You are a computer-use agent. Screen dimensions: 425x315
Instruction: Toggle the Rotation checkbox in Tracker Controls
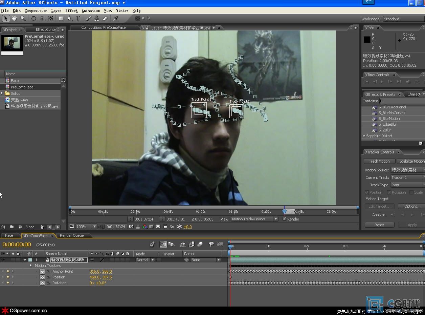click(x=390, y=192)
